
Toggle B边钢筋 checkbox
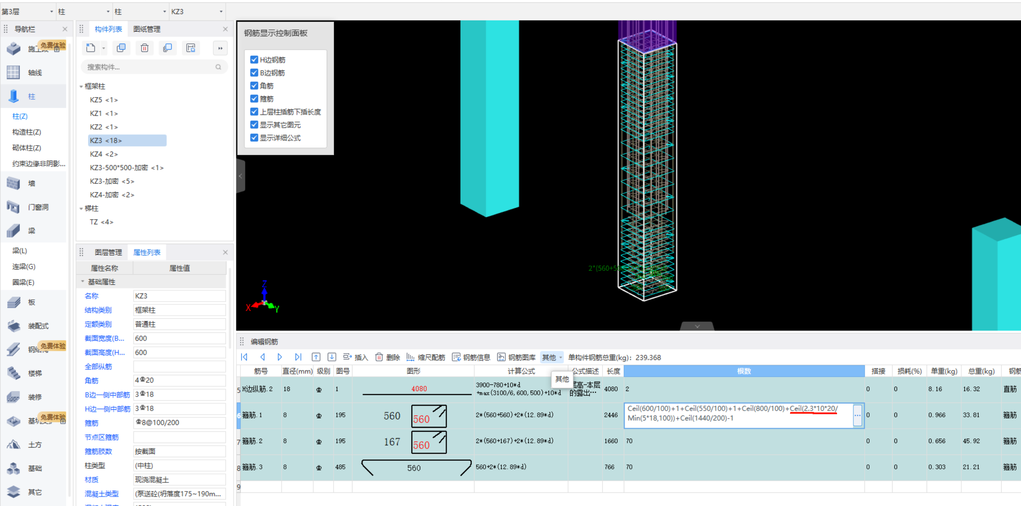254,73
